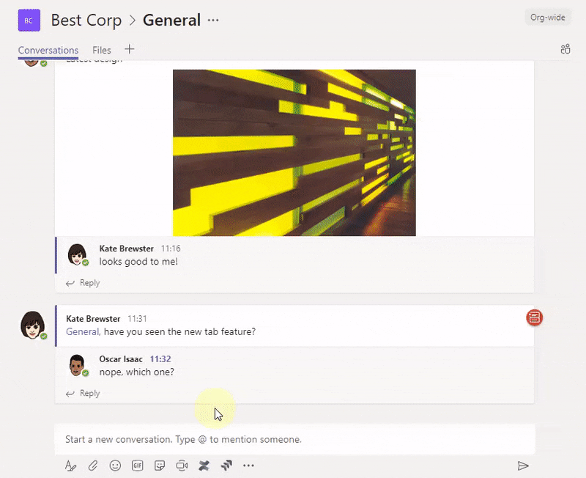Add a new tab with the plus icon
The image size is (586, 478).
[130, 49]
